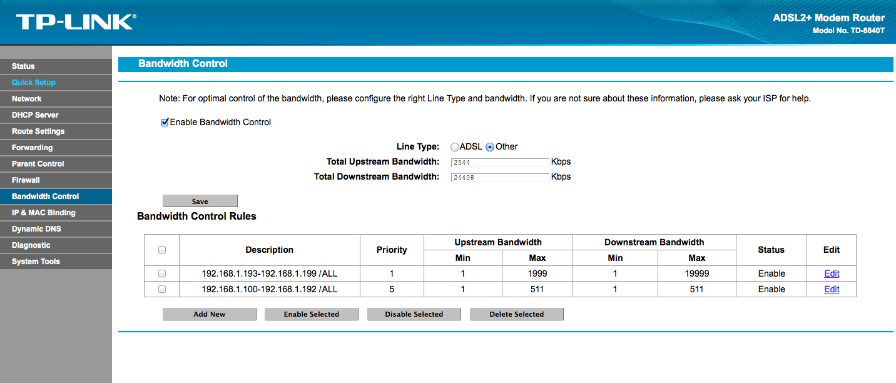
Task: Focus Total Downstream Bandwidth field
Action: 500,177
